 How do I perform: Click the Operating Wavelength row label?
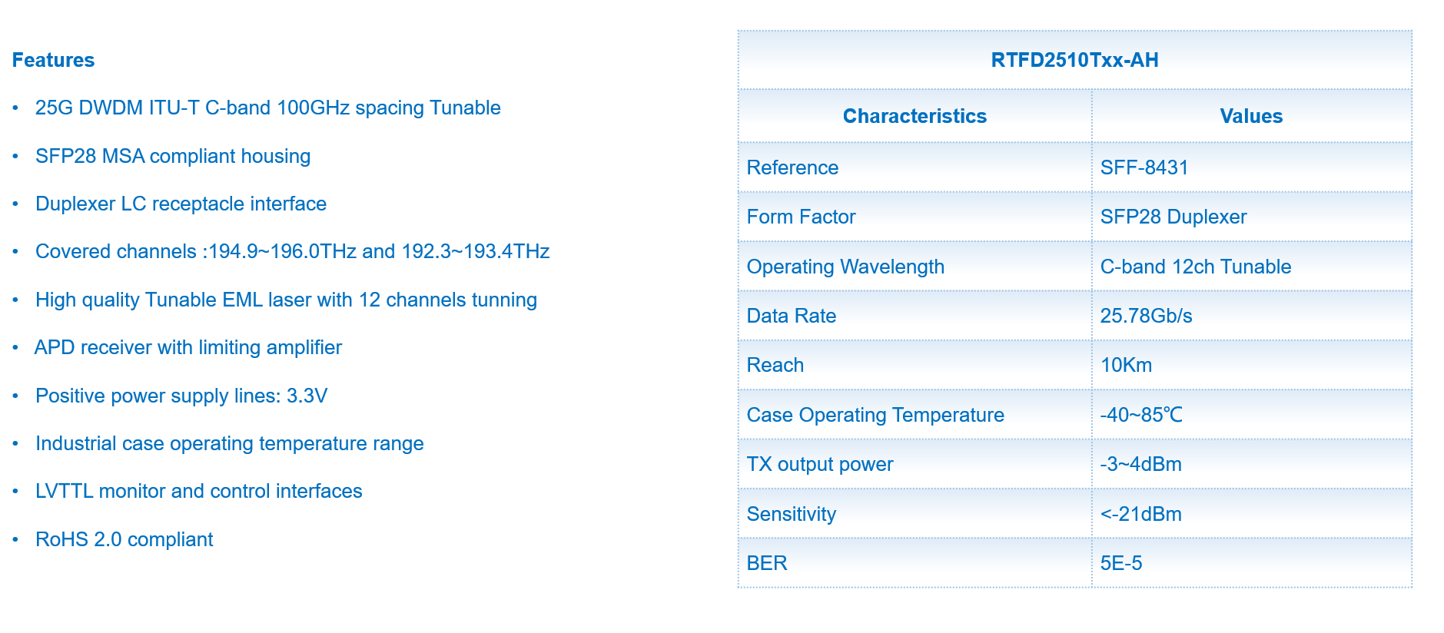[x=845, y=267]
